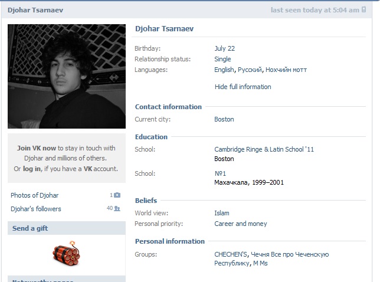380x282 pixels.
Task: Click the 'Boston' current city link
Action: 224,119
